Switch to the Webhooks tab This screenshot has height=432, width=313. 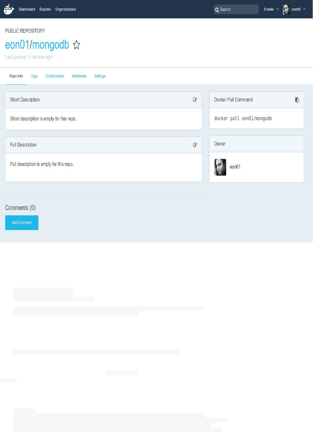coord(79,76)
